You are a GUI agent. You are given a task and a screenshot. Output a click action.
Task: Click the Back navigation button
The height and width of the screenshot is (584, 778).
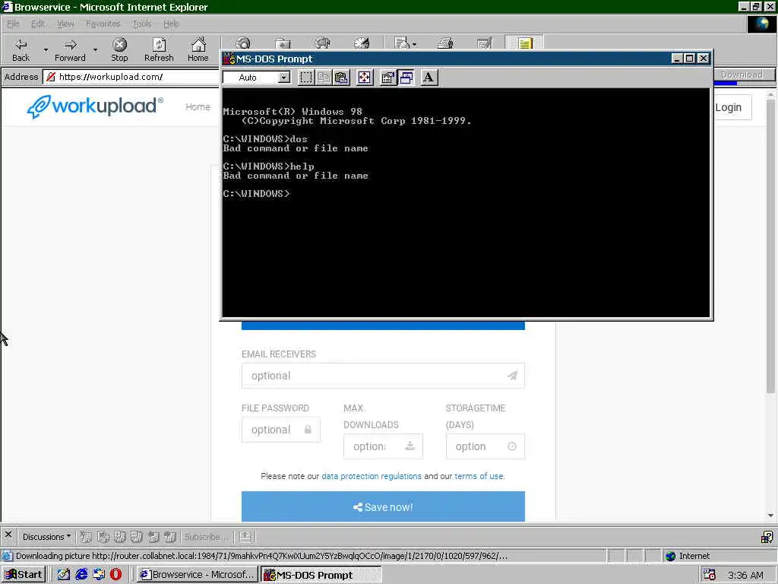coord(21,50)
